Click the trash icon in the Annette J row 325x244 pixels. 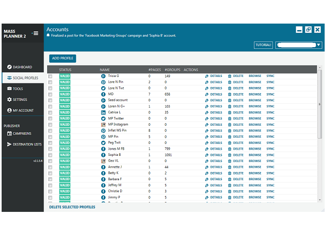click(x=230, y=167)
